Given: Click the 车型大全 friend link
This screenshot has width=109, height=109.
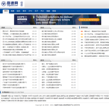Looking at the screenshot, I should click(x=10, y=96).
